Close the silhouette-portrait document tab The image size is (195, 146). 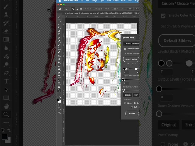tap(63, 13)
